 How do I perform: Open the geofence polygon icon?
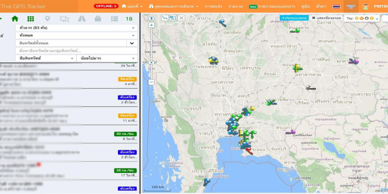(x=64, y=19)
